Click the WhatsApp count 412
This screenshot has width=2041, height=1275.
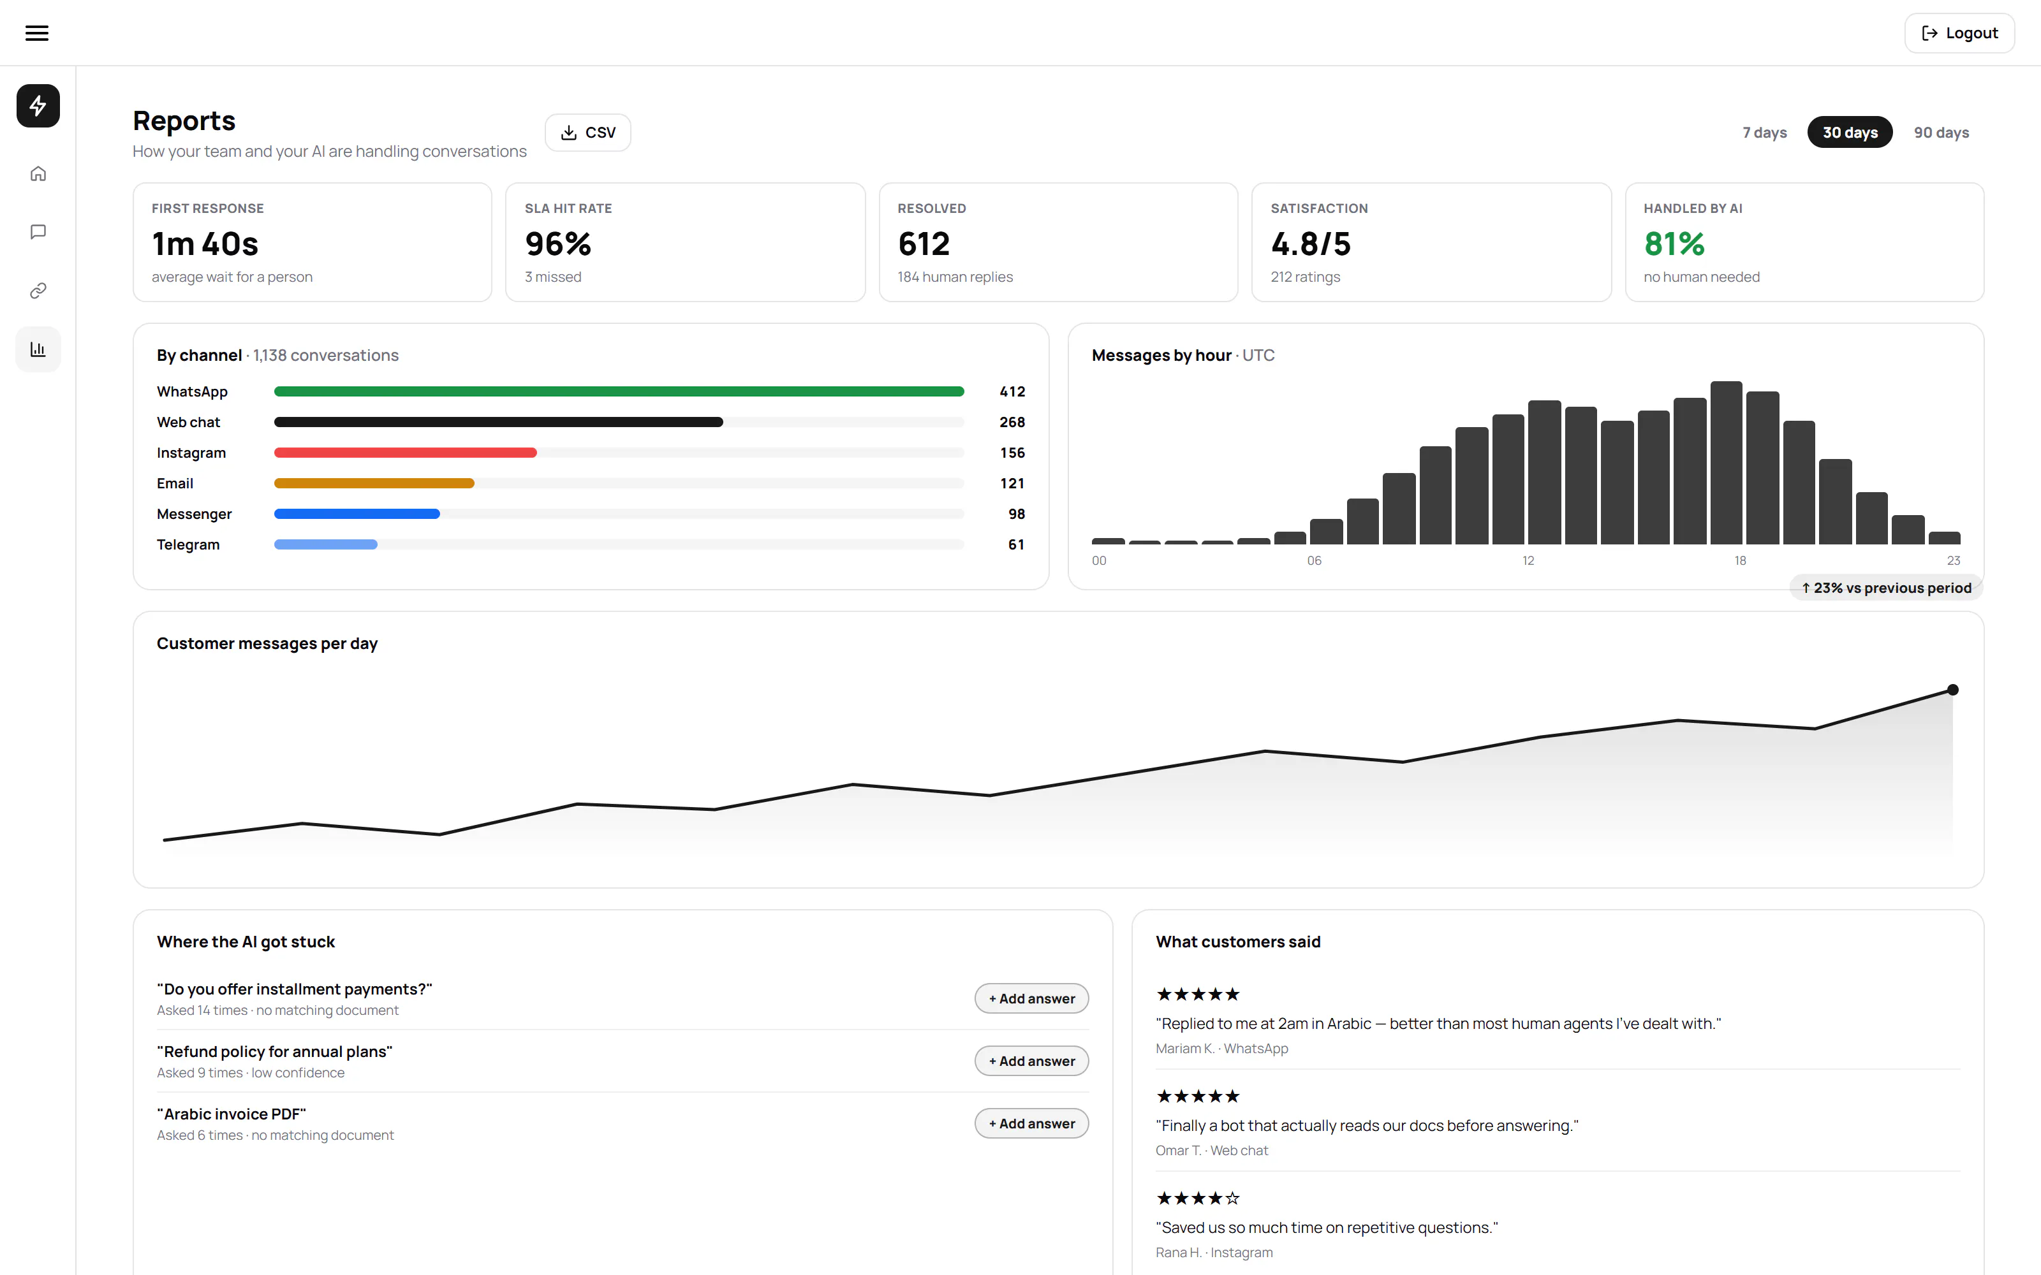pos(1012,391)
